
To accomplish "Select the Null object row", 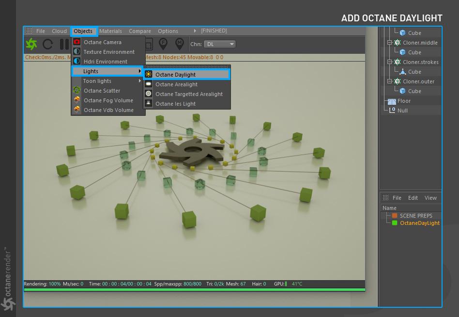I will 411,111.
